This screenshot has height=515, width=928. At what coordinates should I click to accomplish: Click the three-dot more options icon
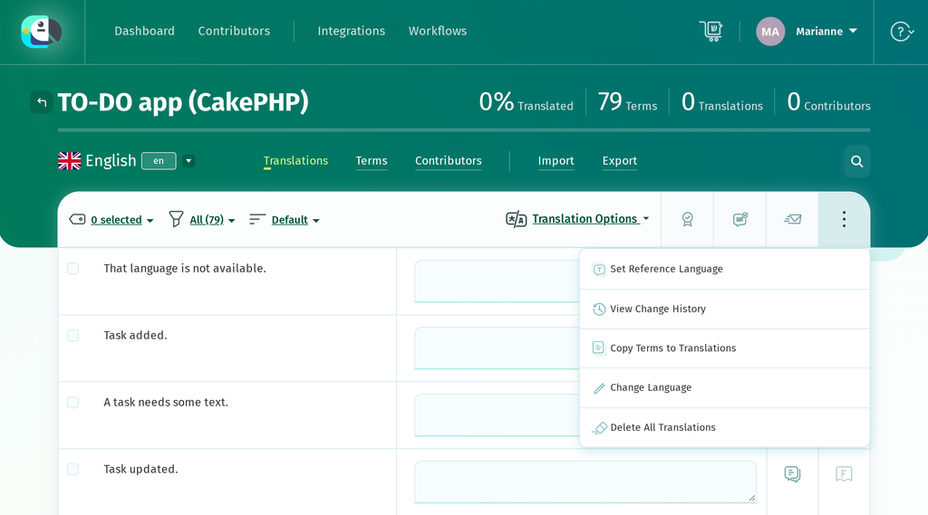tap(844, 219)
